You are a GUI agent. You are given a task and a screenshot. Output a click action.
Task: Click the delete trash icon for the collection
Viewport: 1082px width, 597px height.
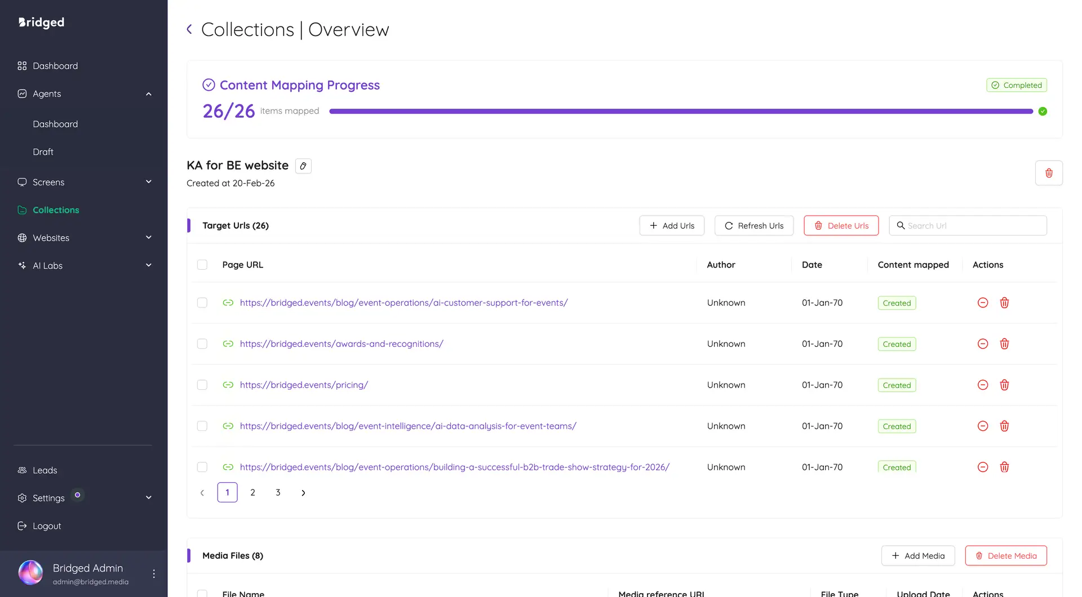(1049, 173)
